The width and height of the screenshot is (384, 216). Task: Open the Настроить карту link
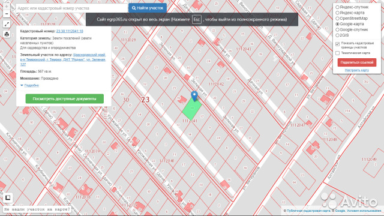pos(357,70)
